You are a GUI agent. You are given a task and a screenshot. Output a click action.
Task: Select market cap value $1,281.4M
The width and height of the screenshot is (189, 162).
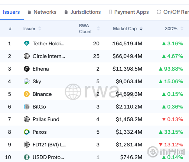(129, 145)
